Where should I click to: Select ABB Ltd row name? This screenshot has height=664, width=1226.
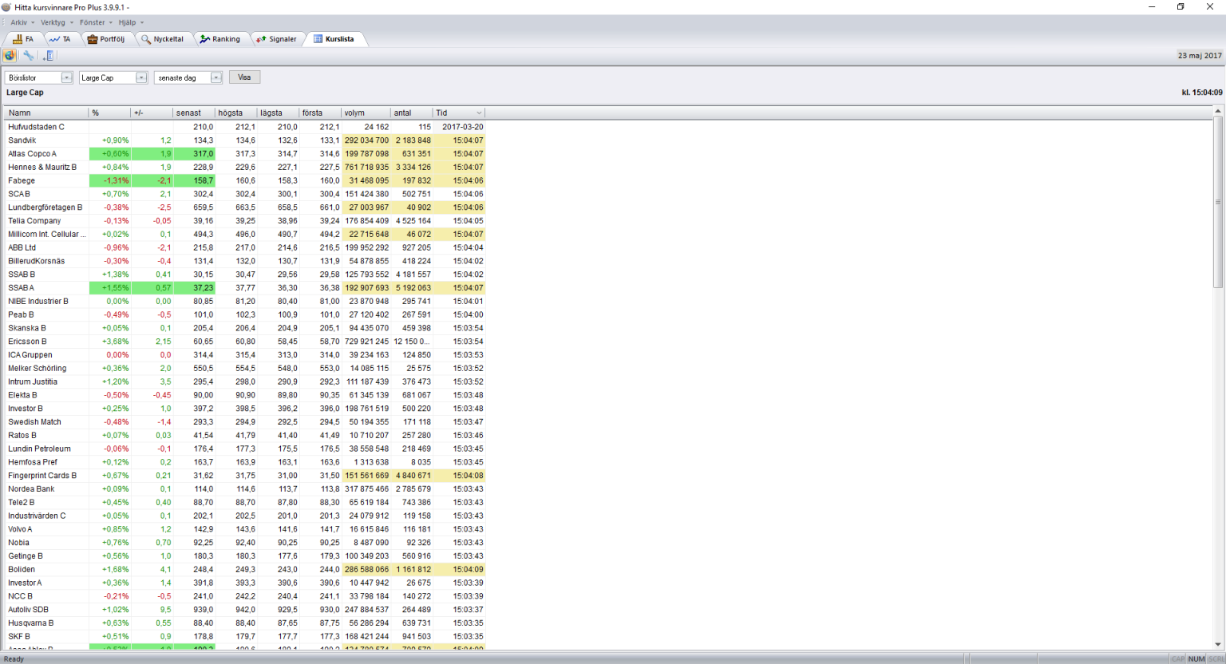(22, 248)
